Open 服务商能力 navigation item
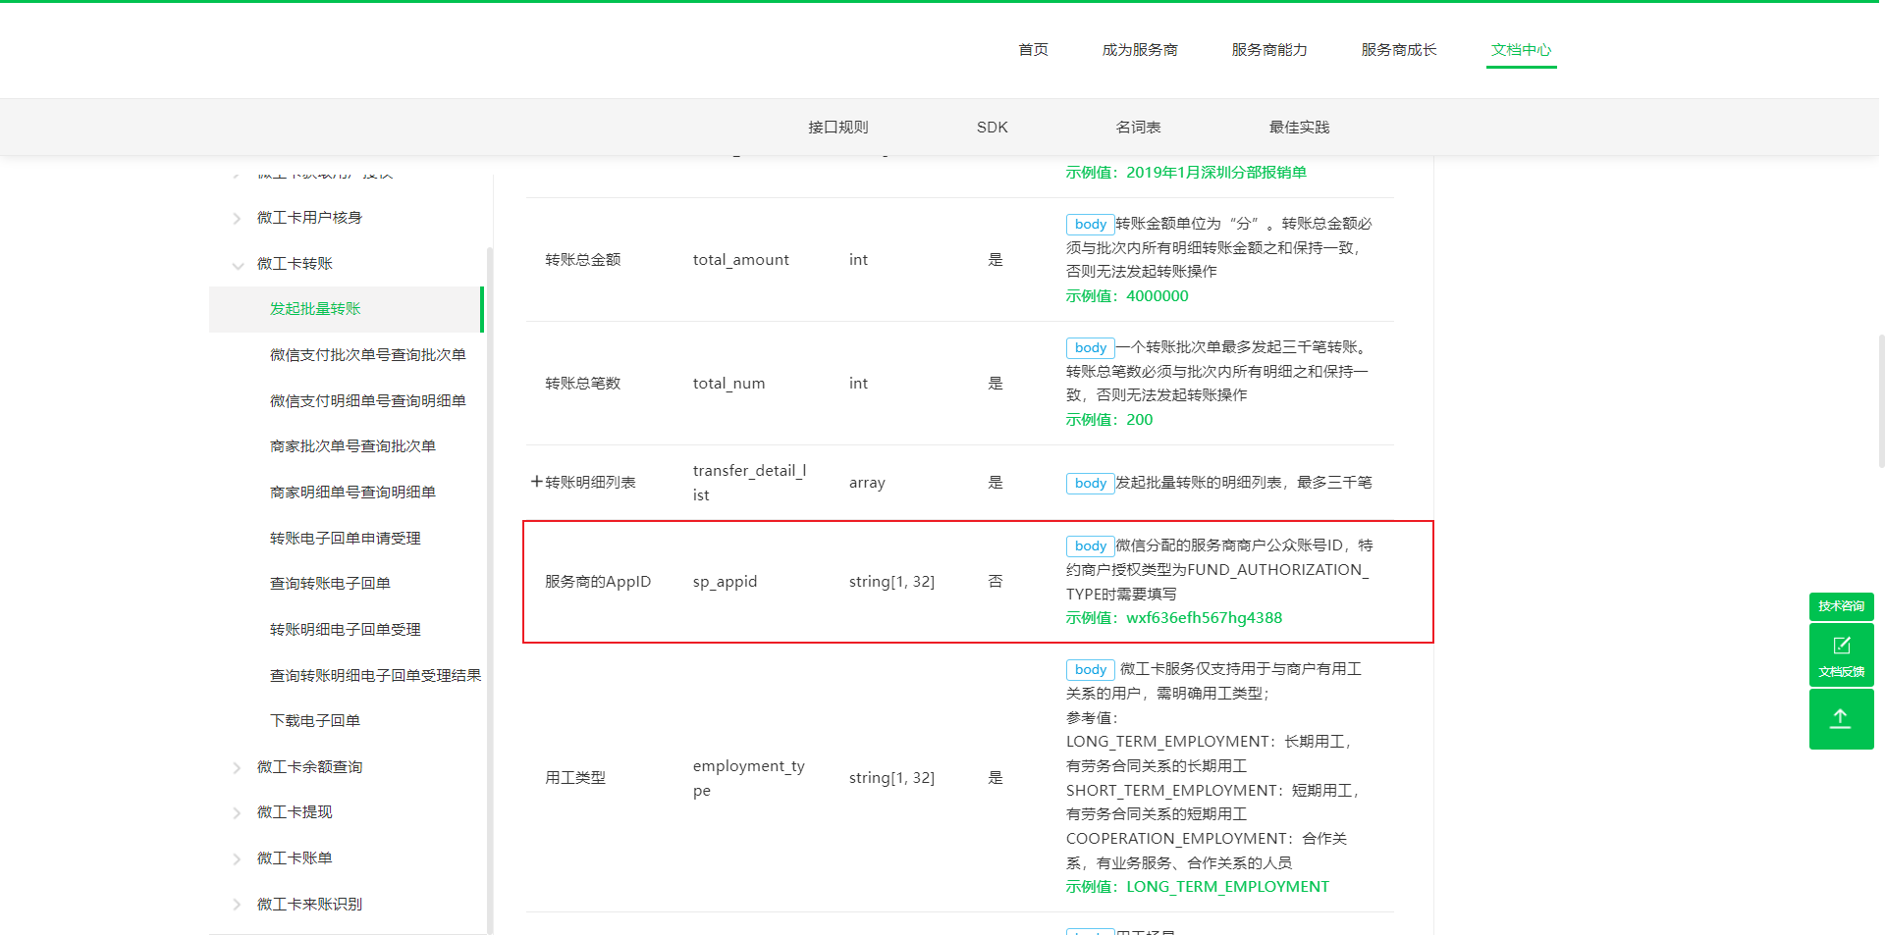1885x935 pixels. coord(1269,49)
